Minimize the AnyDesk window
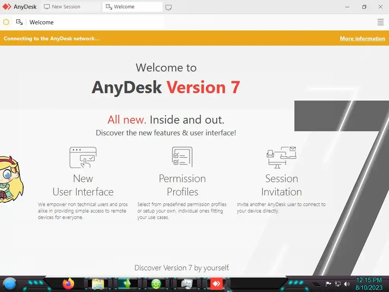The image size is (389, 292). (x=347, y=7)
